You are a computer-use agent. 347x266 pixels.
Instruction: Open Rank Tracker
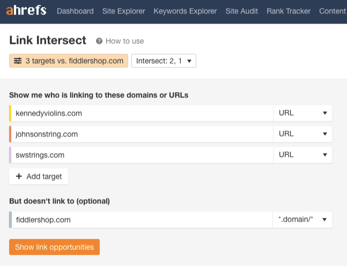289,11
